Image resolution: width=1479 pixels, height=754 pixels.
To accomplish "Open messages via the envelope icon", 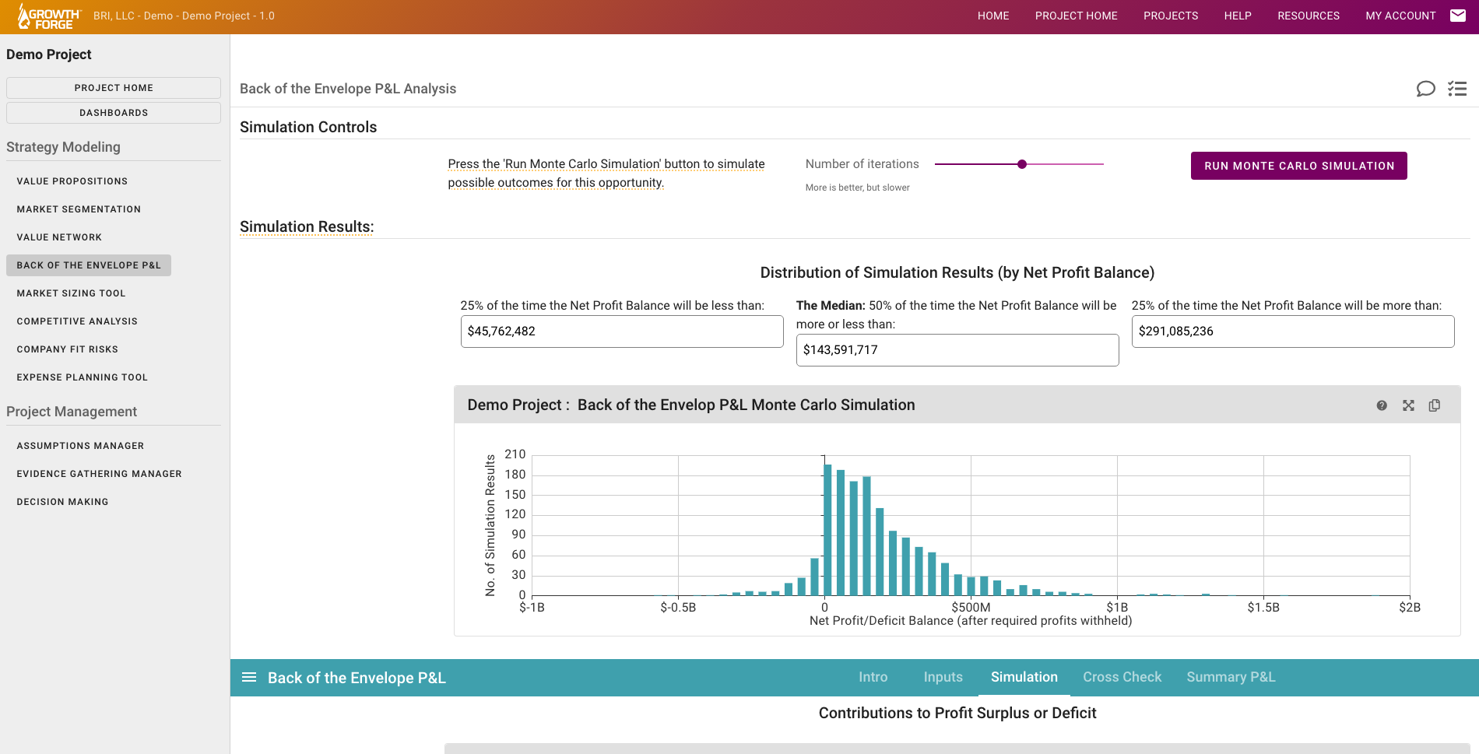I will coord(1459,15).
